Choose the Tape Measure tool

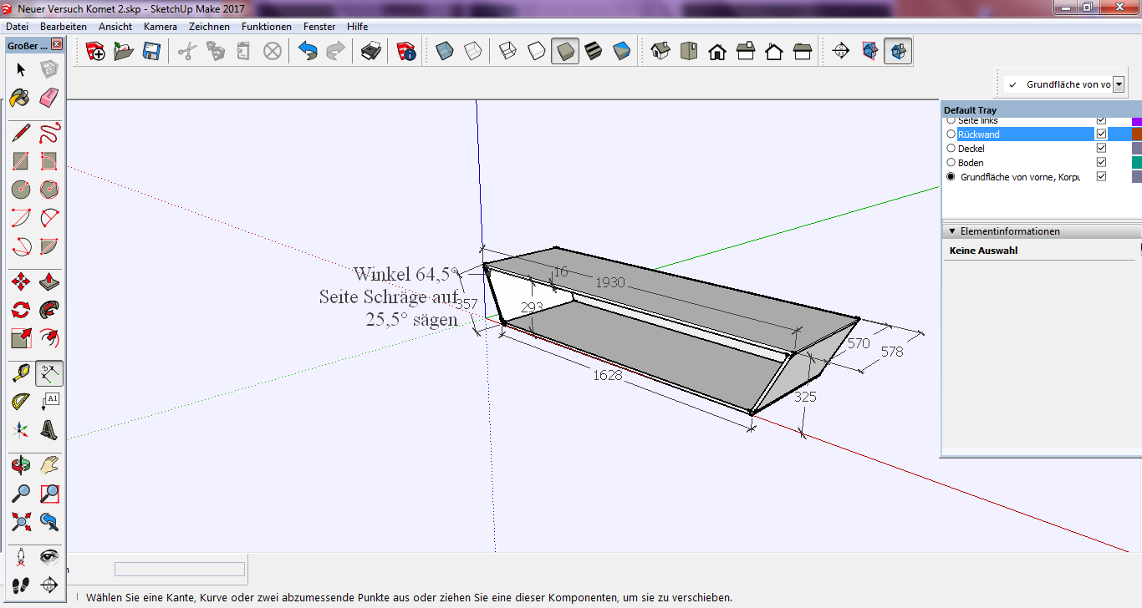coord(21,373)
